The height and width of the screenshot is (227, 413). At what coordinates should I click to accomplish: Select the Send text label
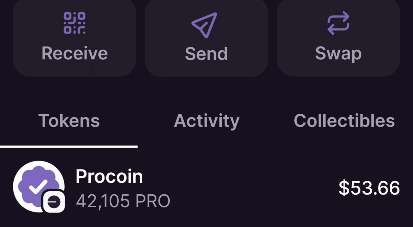pos(206,54)
